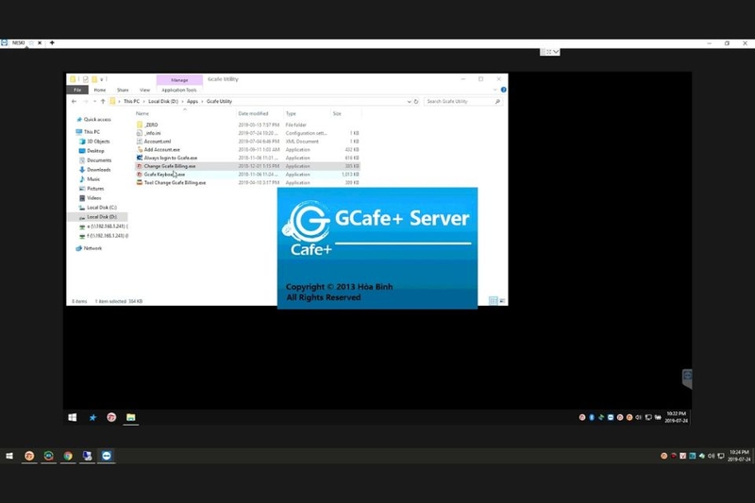
Task: Open recent locations dropdown arrow
Action: pyautogui.click(x=94, y=102)
